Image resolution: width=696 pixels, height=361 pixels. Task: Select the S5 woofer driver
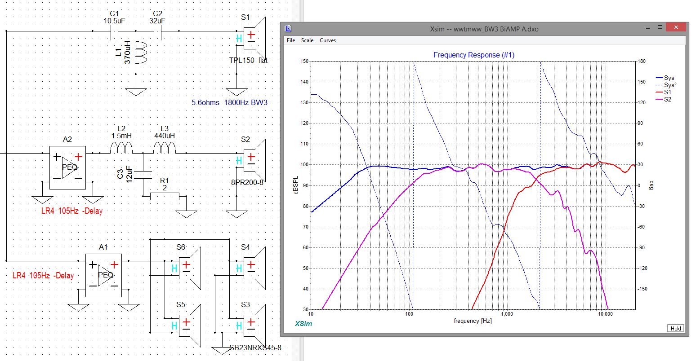coord(190,326)
